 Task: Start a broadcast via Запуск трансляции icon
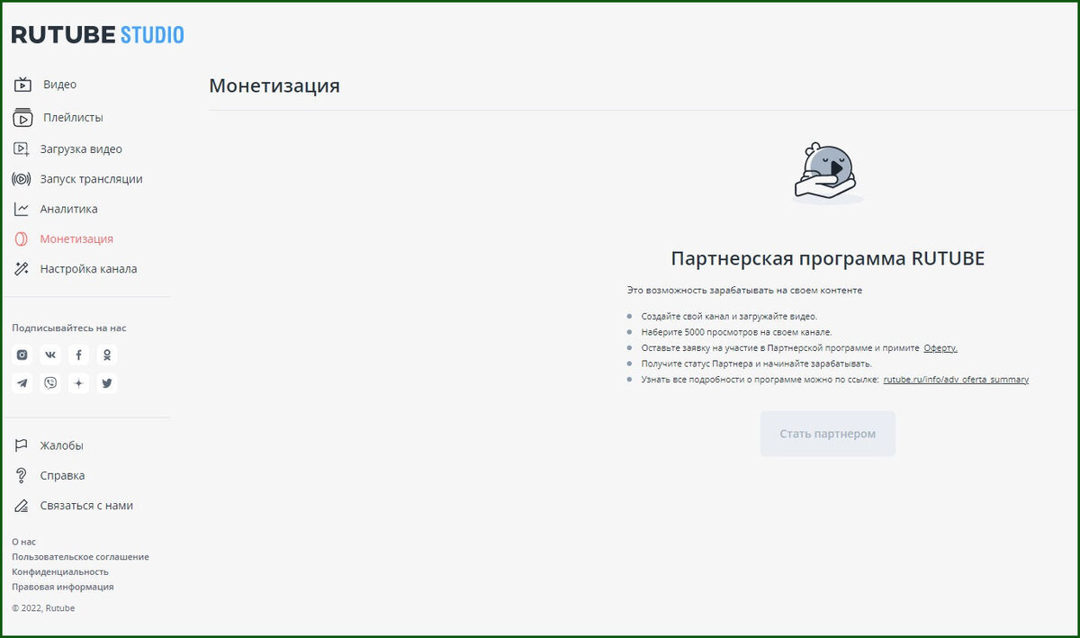point(22,178)
